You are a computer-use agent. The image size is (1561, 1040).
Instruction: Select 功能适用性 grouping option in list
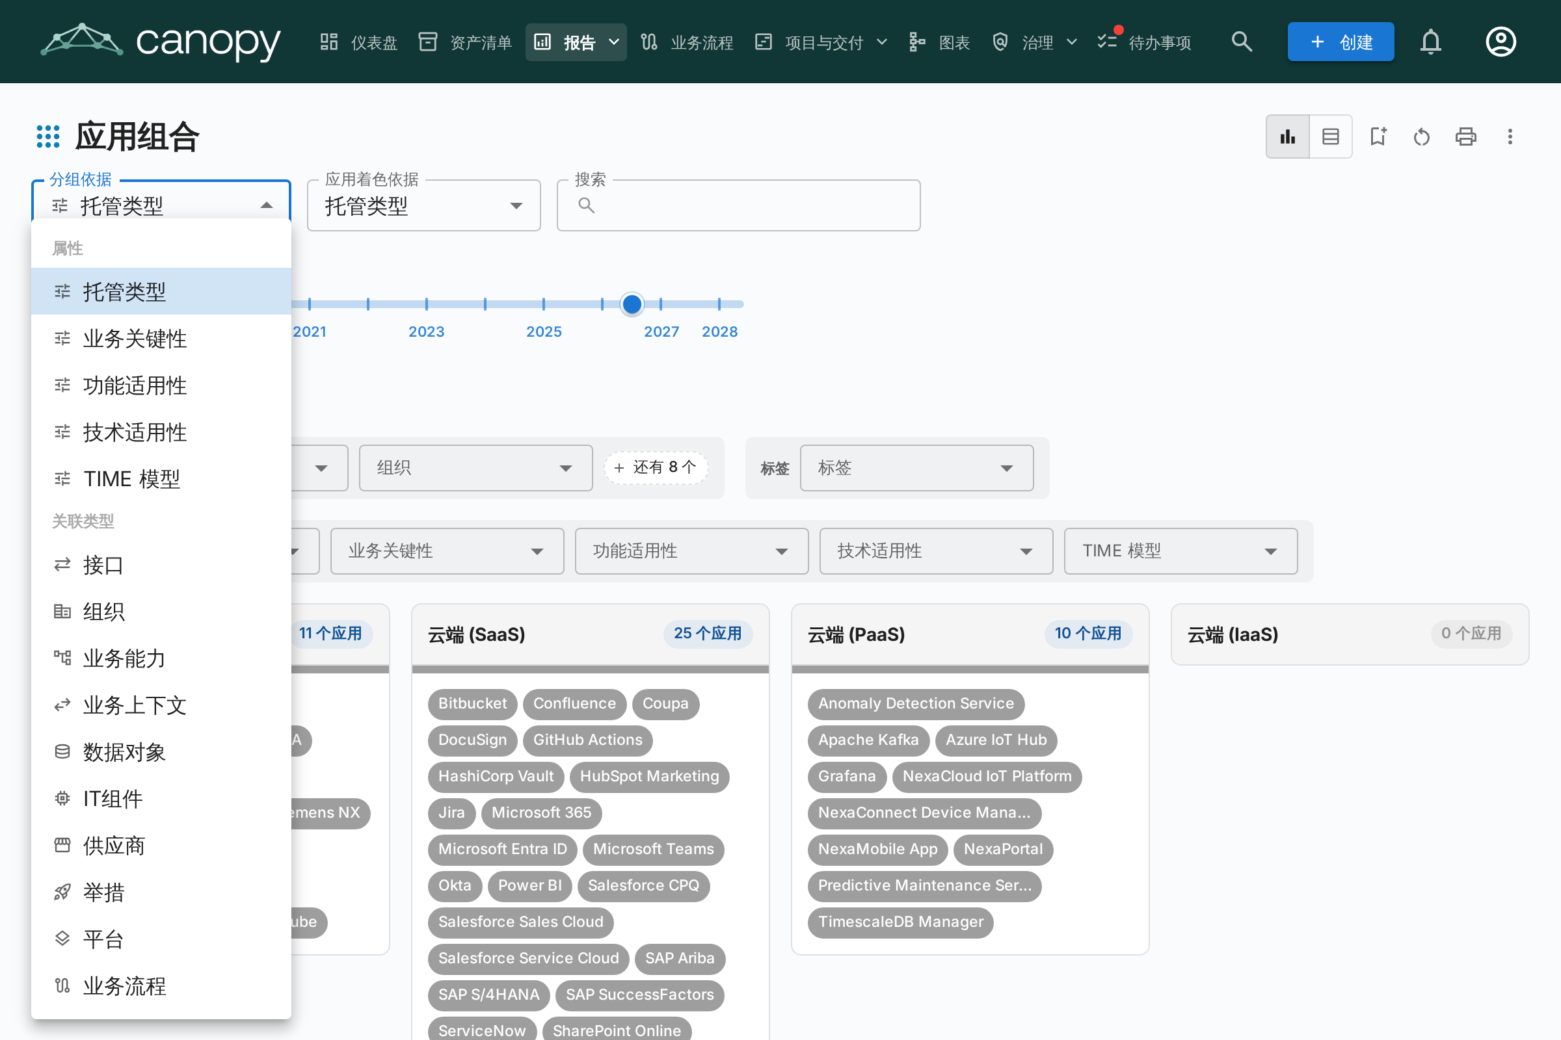[161, 385]
